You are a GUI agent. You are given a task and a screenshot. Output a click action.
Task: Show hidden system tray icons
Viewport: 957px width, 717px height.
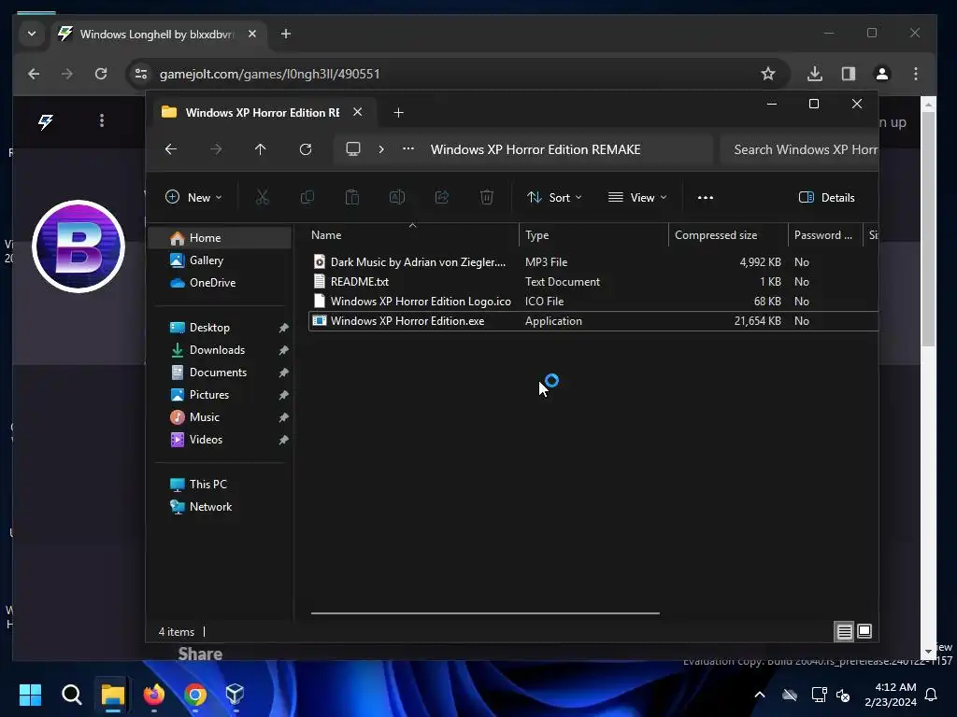(x=759, y=695)
